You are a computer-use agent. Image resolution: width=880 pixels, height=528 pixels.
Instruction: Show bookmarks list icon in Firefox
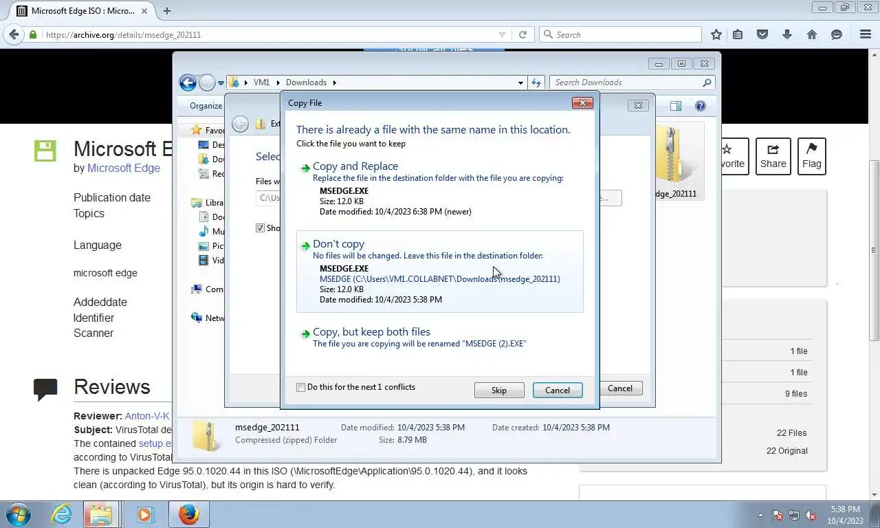point(738,34)
